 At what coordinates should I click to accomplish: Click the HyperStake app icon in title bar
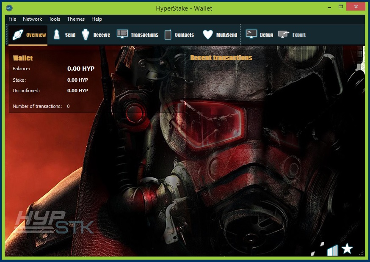[9, 8]
